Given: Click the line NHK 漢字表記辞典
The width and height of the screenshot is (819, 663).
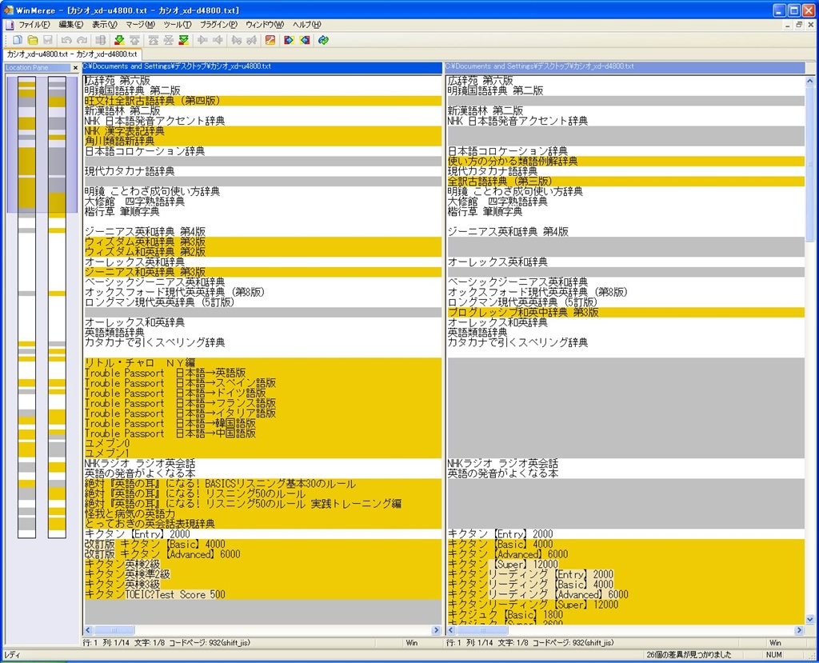Looking at the screenshot, I should [262, 131].
